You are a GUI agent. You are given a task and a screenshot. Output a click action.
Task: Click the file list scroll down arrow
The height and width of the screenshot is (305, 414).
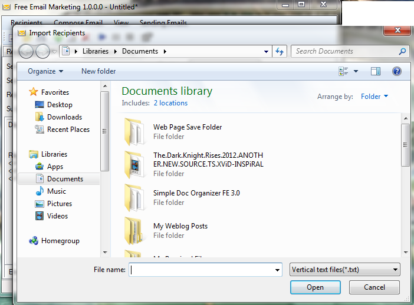coord(406,253)
